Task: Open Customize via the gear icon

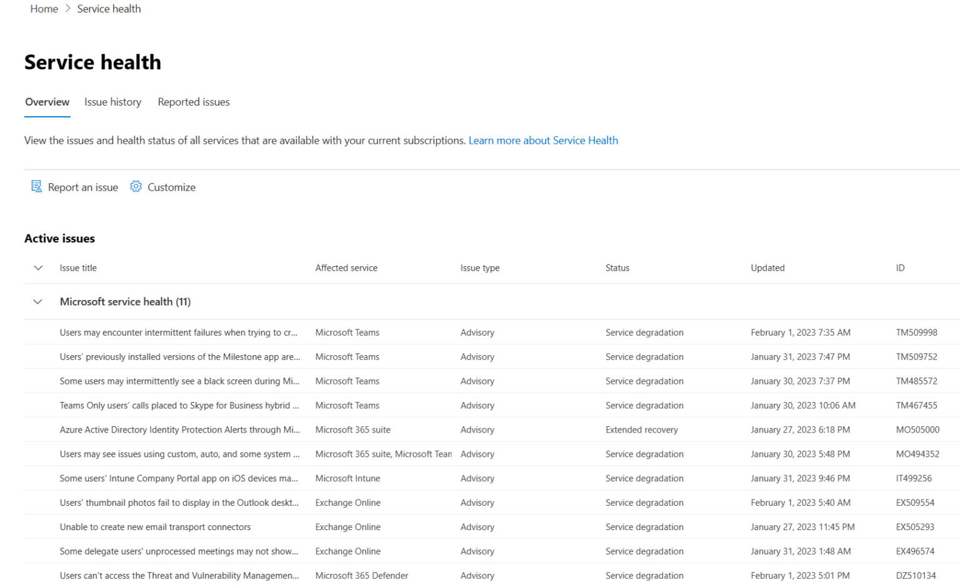Action: pyautogui.click(x=136, y=186)
